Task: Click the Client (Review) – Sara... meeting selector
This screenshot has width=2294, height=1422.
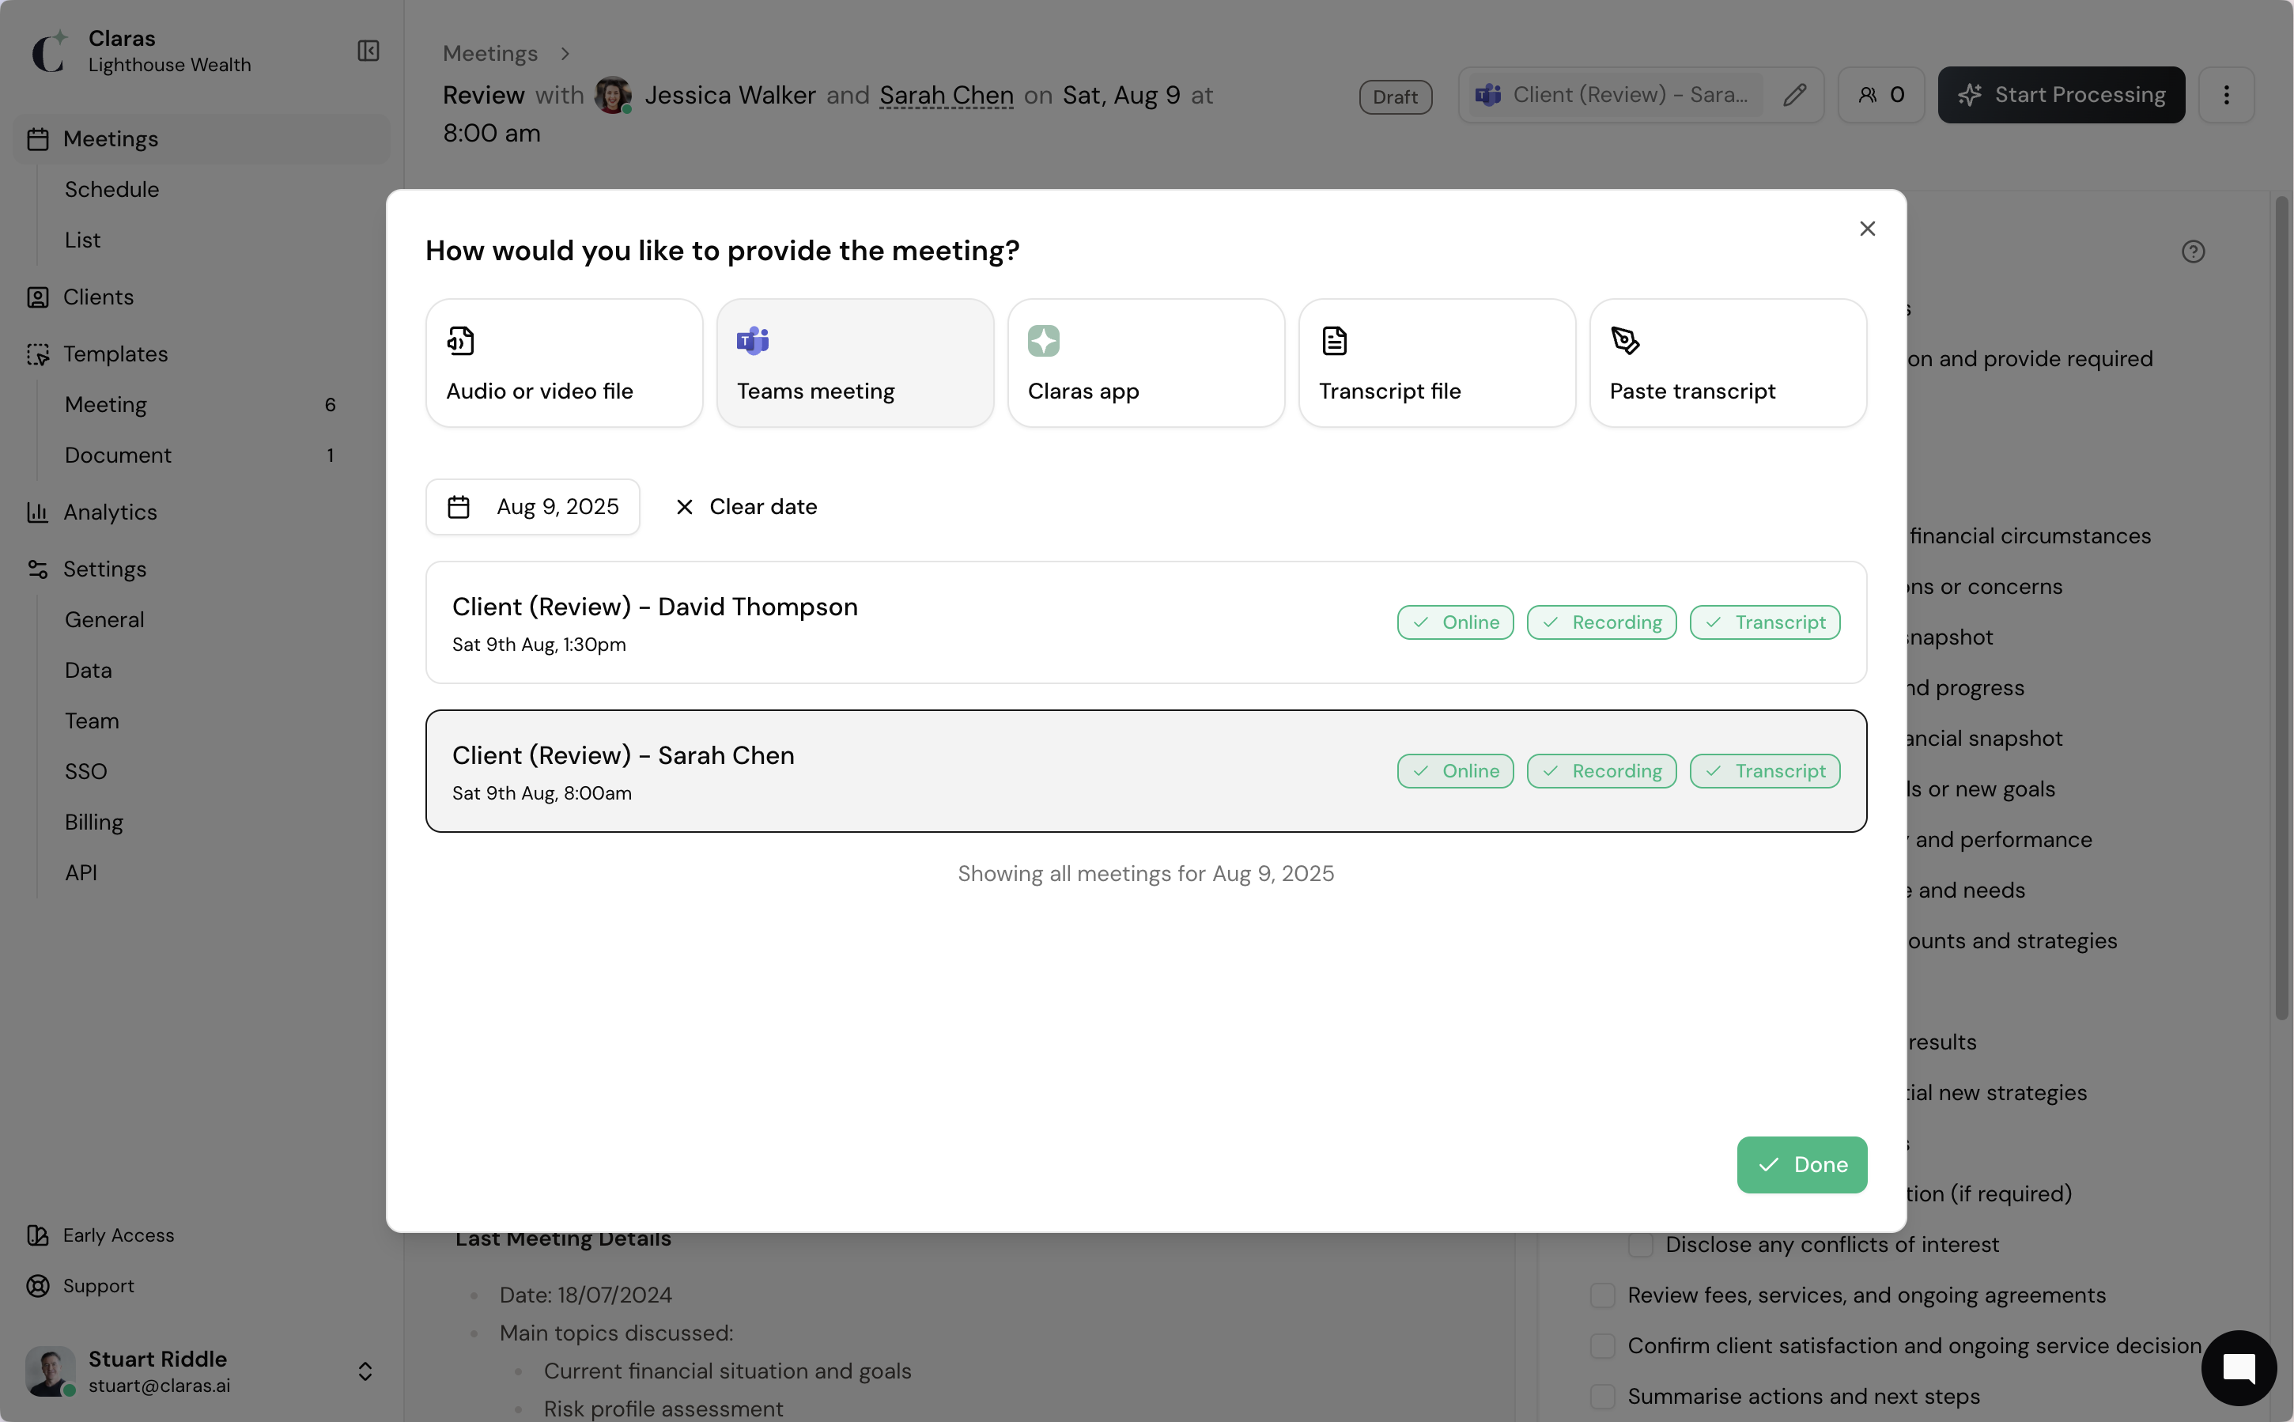Action: (x=1617, y=95)
